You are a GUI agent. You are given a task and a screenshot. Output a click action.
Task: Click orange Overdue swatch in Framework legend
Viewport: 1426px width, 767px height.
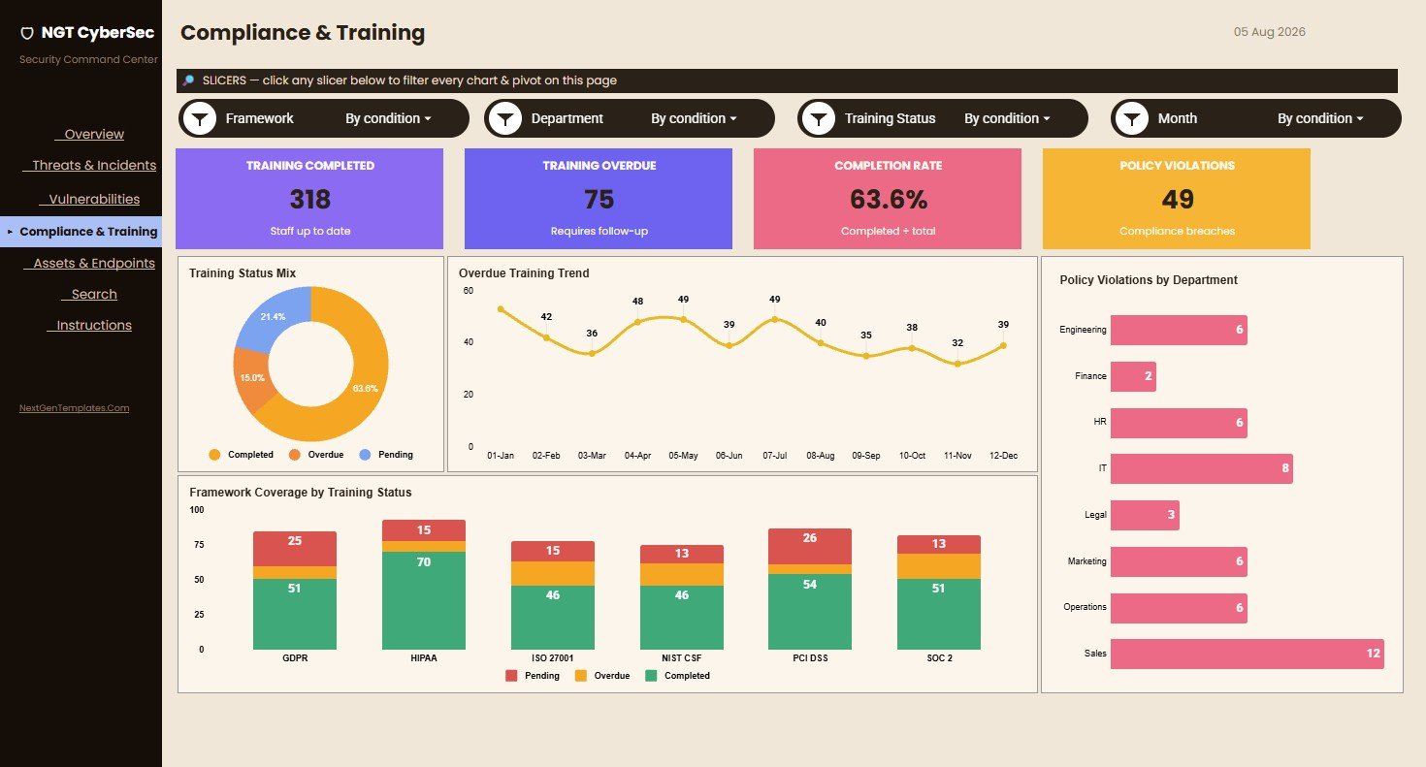582,676
